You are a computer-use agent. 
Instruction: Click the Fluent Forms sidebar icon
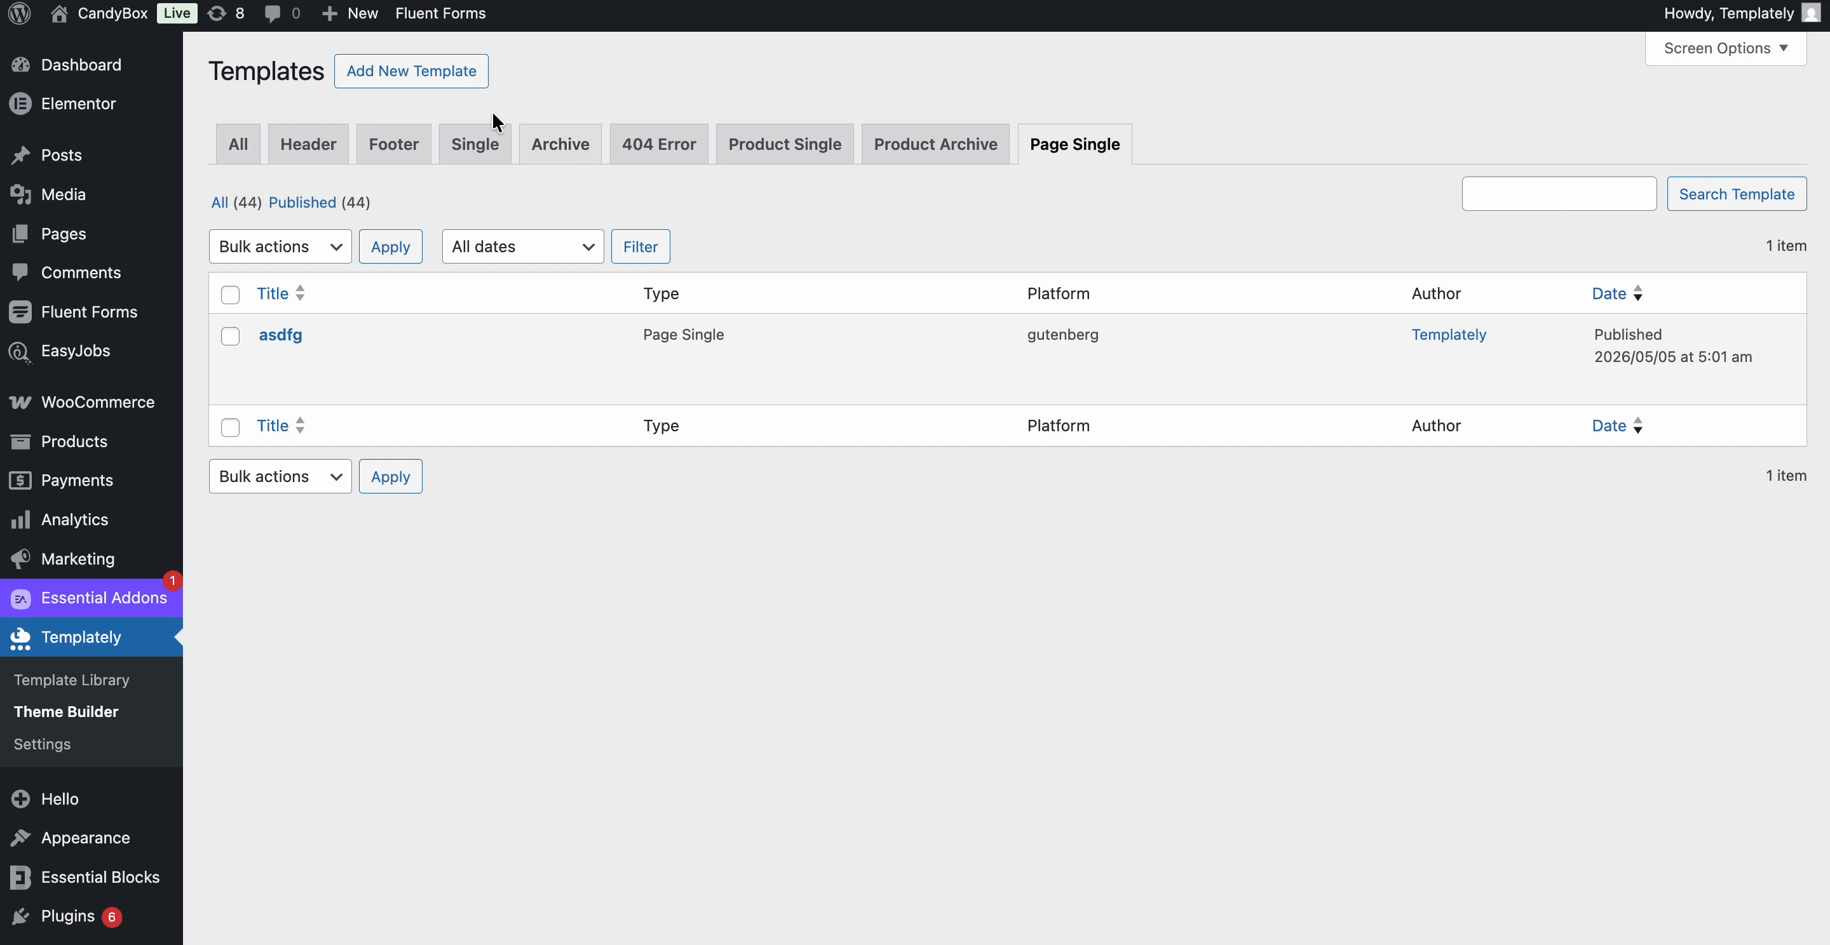(20, 312)
